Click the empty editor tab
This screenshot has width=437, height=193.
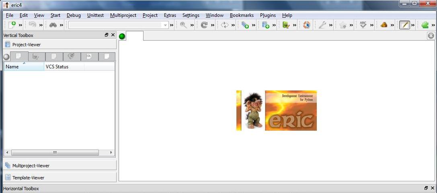pyautogui.click(x=135, y=36)
